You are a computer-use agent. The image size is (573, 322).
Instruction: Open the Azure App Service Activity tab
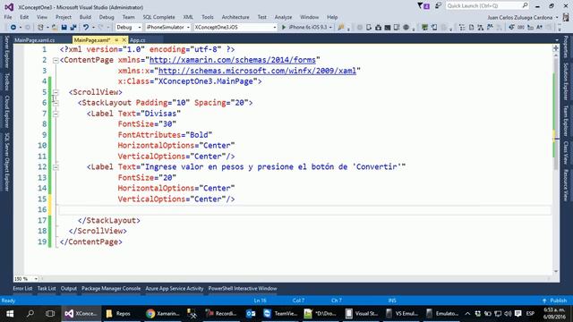coord(175,288)
